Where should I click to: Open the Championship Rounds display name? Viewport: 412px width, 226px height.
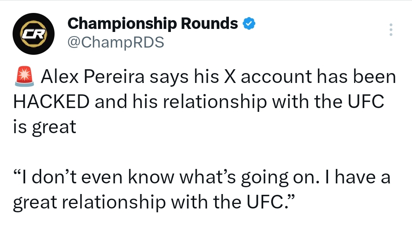click(153, 24)
